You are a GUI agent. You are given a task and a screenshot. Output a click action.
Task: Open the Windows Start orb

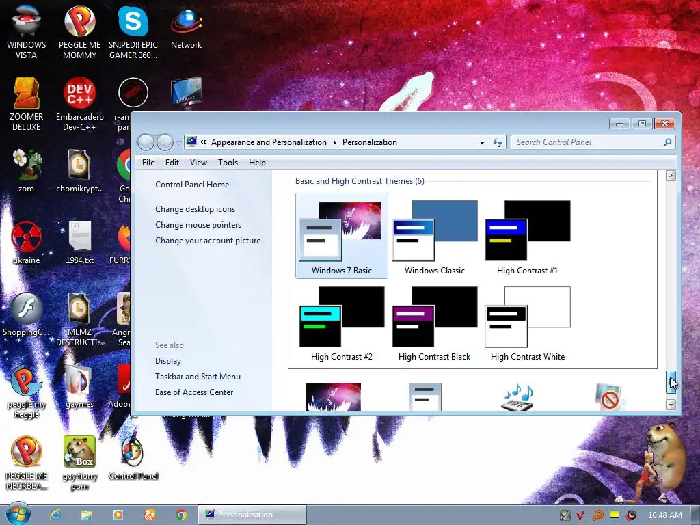click(x=18, y=514)
